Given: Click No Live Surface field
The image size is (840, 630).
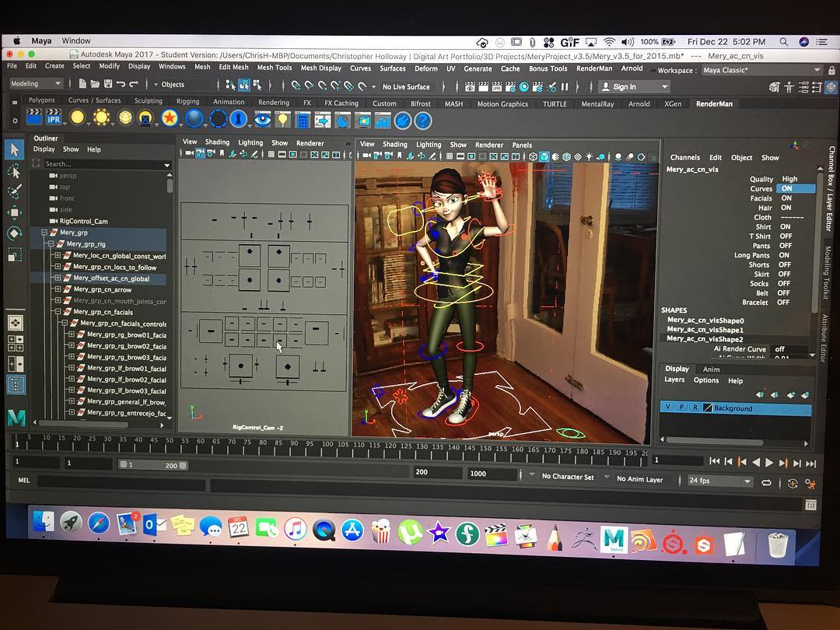Looking at the screenshot, I should (406, 86).
